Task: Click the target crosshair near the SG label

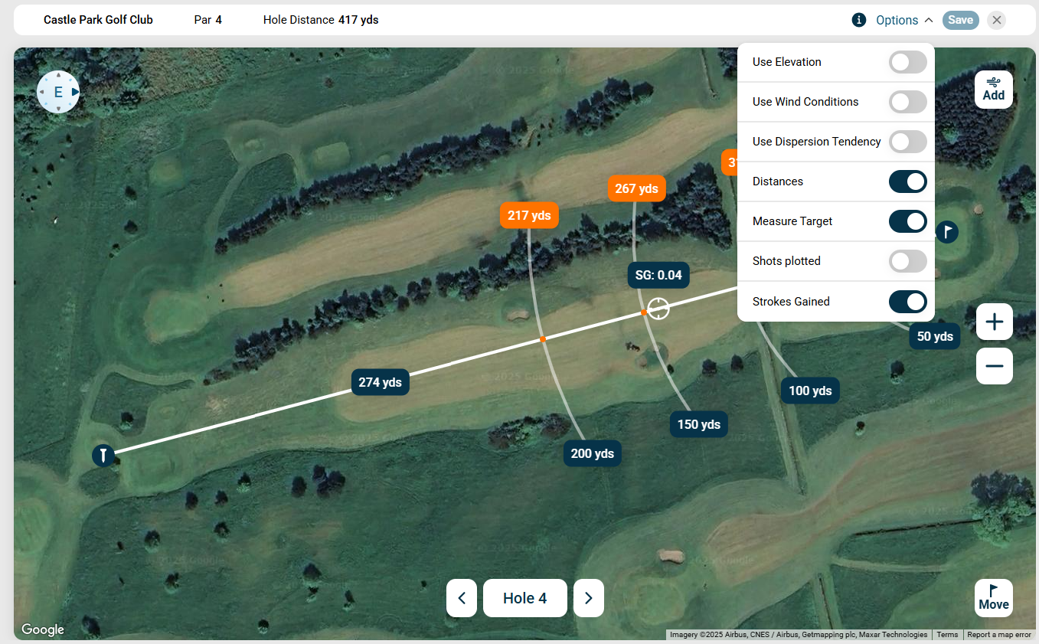Action: (x=658, y=309)
